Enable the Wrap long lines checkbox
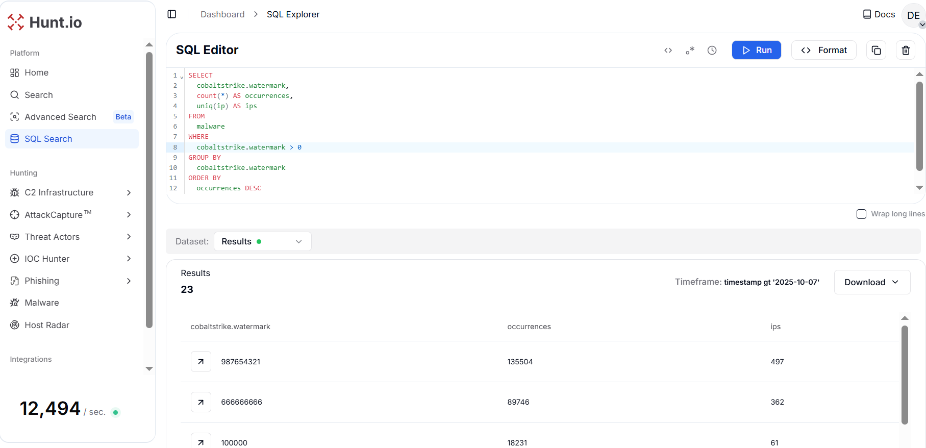The width and height of the screenshot is (926, 448). point(861,214)
